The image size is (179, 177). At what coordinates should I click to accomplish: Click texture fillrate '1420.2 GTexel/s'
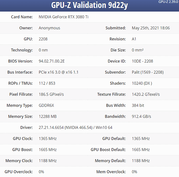pyautogui.click(x=146, y=94)
